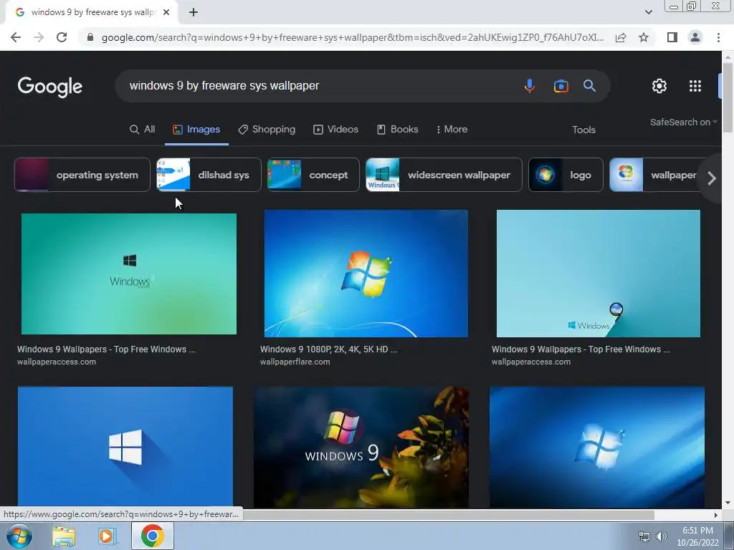View site security lock info
The width and height of the screenshot is (734, 550).
pyautogui.click(x=90, y=37)
